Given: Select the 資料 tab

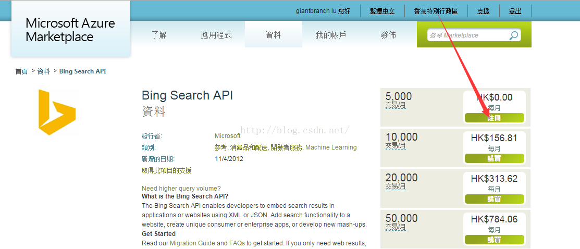Looking at the screenshot, I should click(274, 35).
